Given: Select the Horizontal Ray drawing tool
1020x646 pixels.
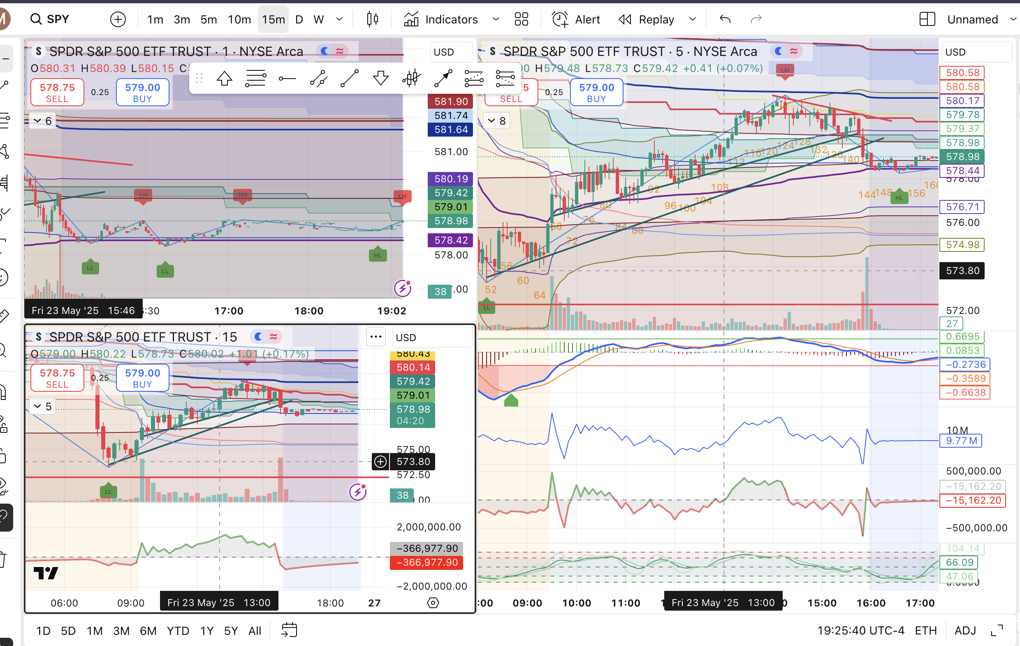Looking at the screenshot, I should click(x=287, y=79).
